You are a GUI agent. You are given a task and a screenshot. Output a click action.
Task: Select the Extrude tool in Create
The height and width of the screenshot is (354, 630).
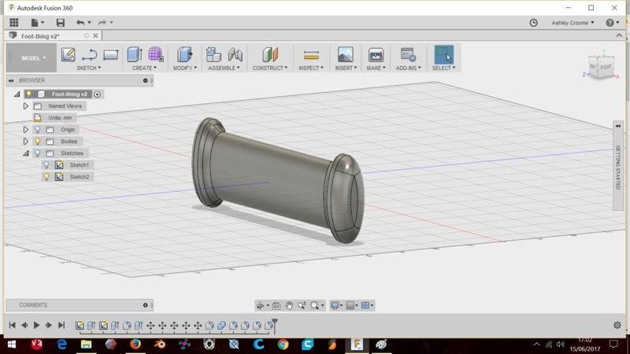click(134, 54)
